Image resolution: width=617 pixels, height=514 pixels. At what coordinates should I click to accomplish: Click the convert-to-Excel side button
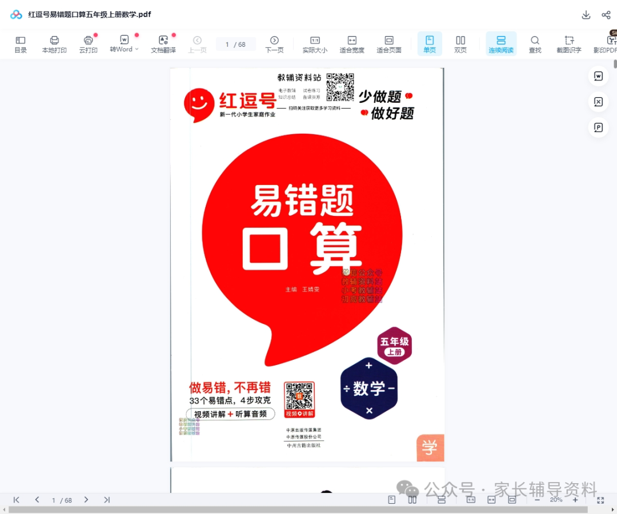(598, 102)
